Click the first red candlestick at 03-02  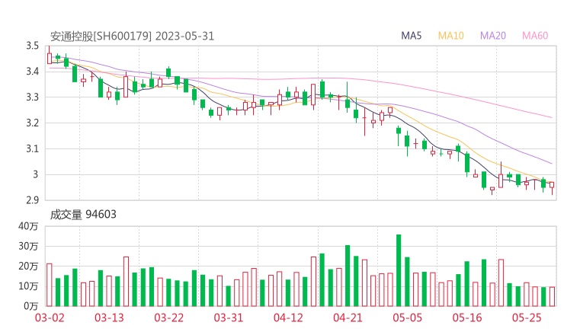pos(50,56)
